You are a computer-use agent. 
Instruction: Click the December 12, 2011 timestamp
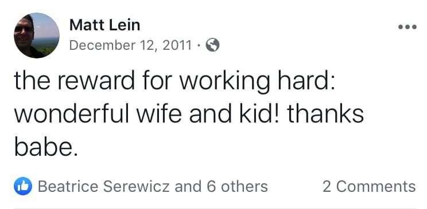[131, 45]
